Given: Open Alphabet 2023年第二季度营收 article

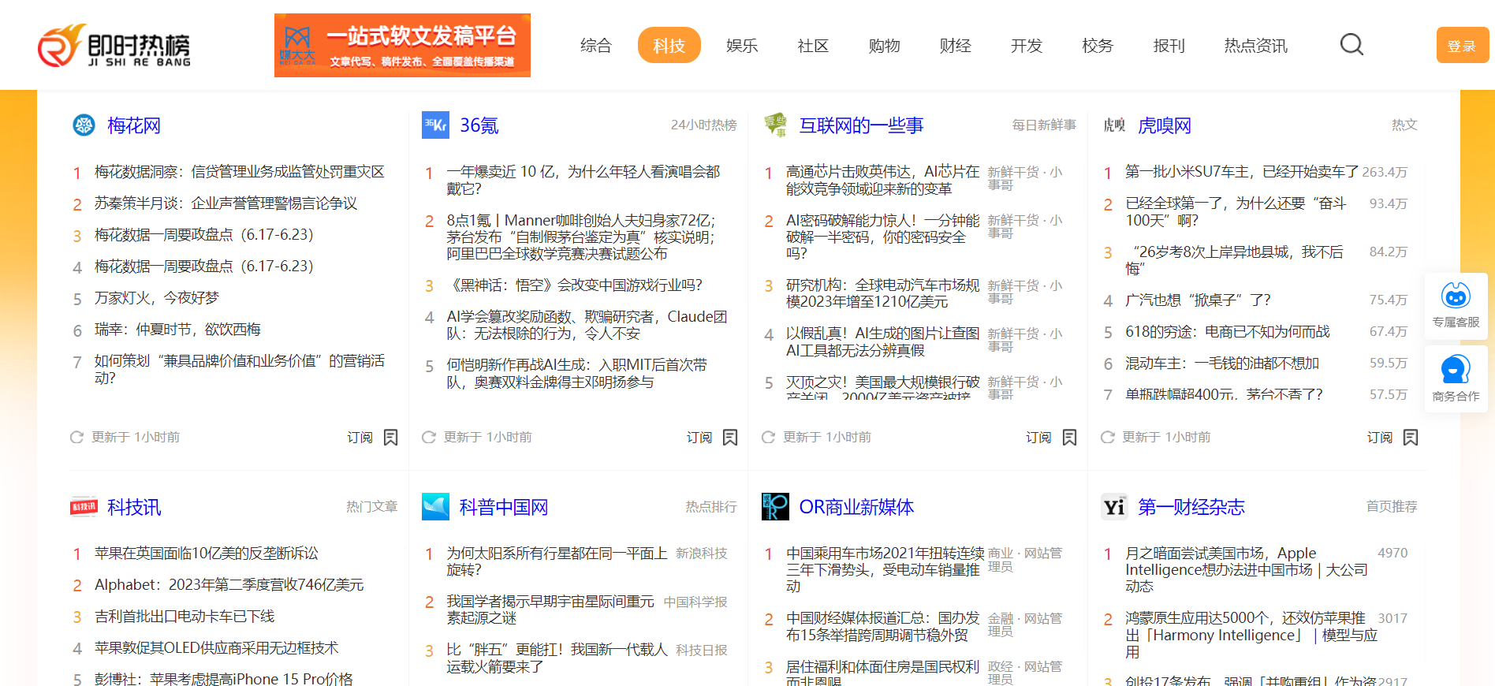Looking at the screenshot, I should [229, 585].
